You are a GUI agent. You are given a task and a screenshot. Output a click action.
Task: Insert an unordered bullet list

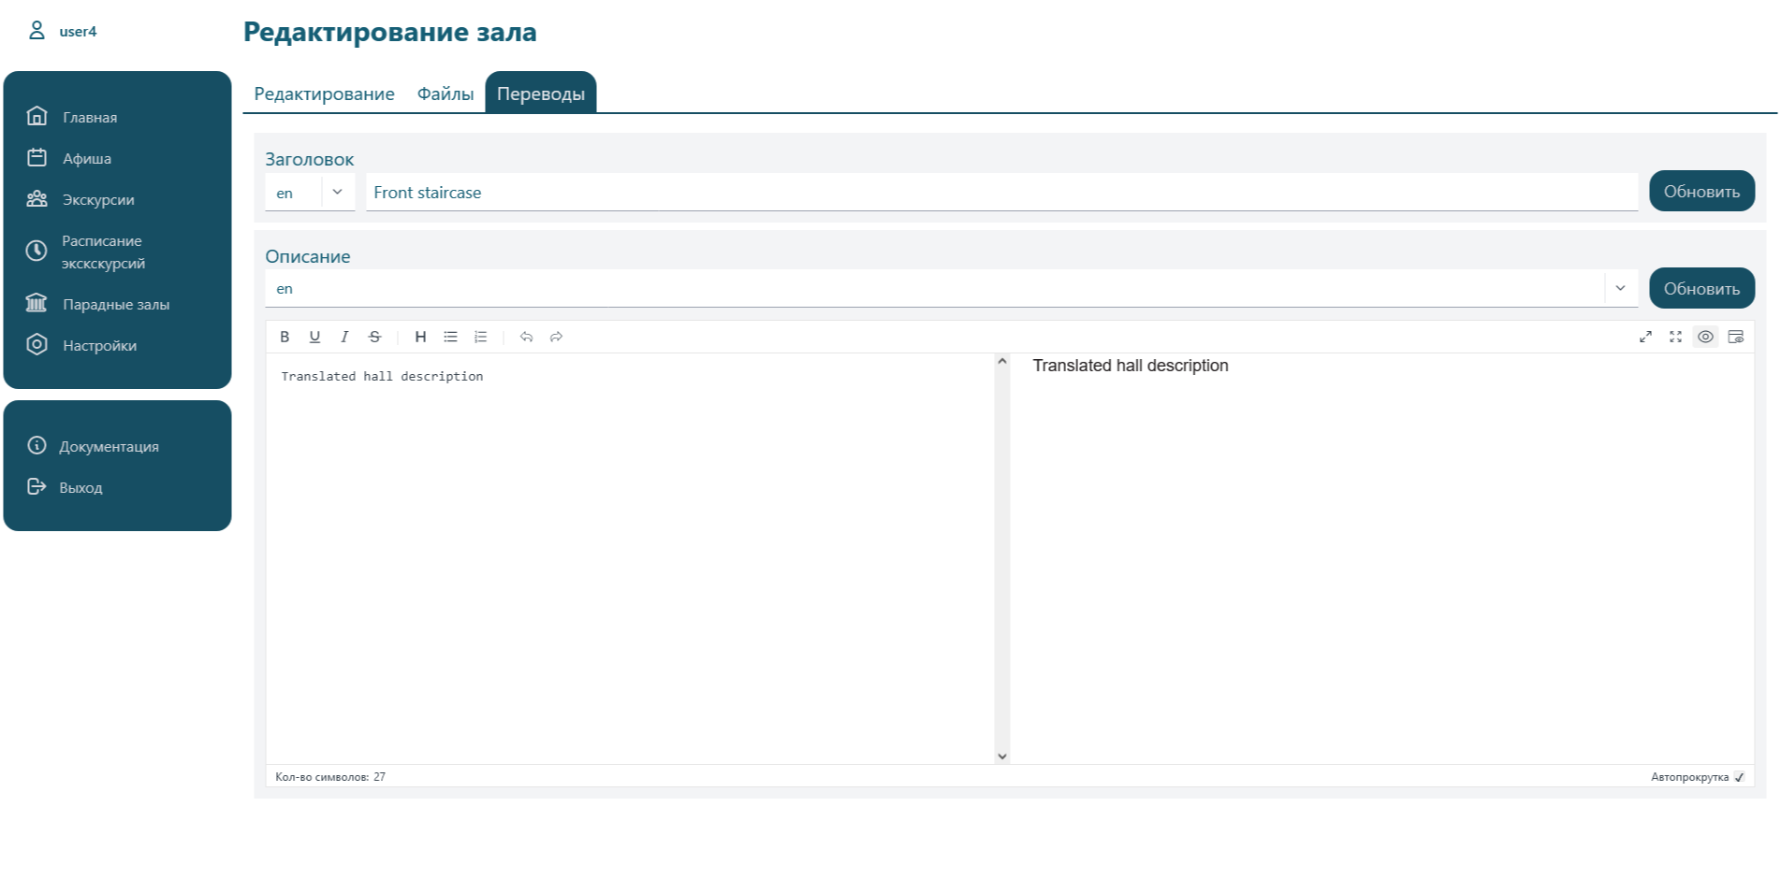[x=450, y=337]
